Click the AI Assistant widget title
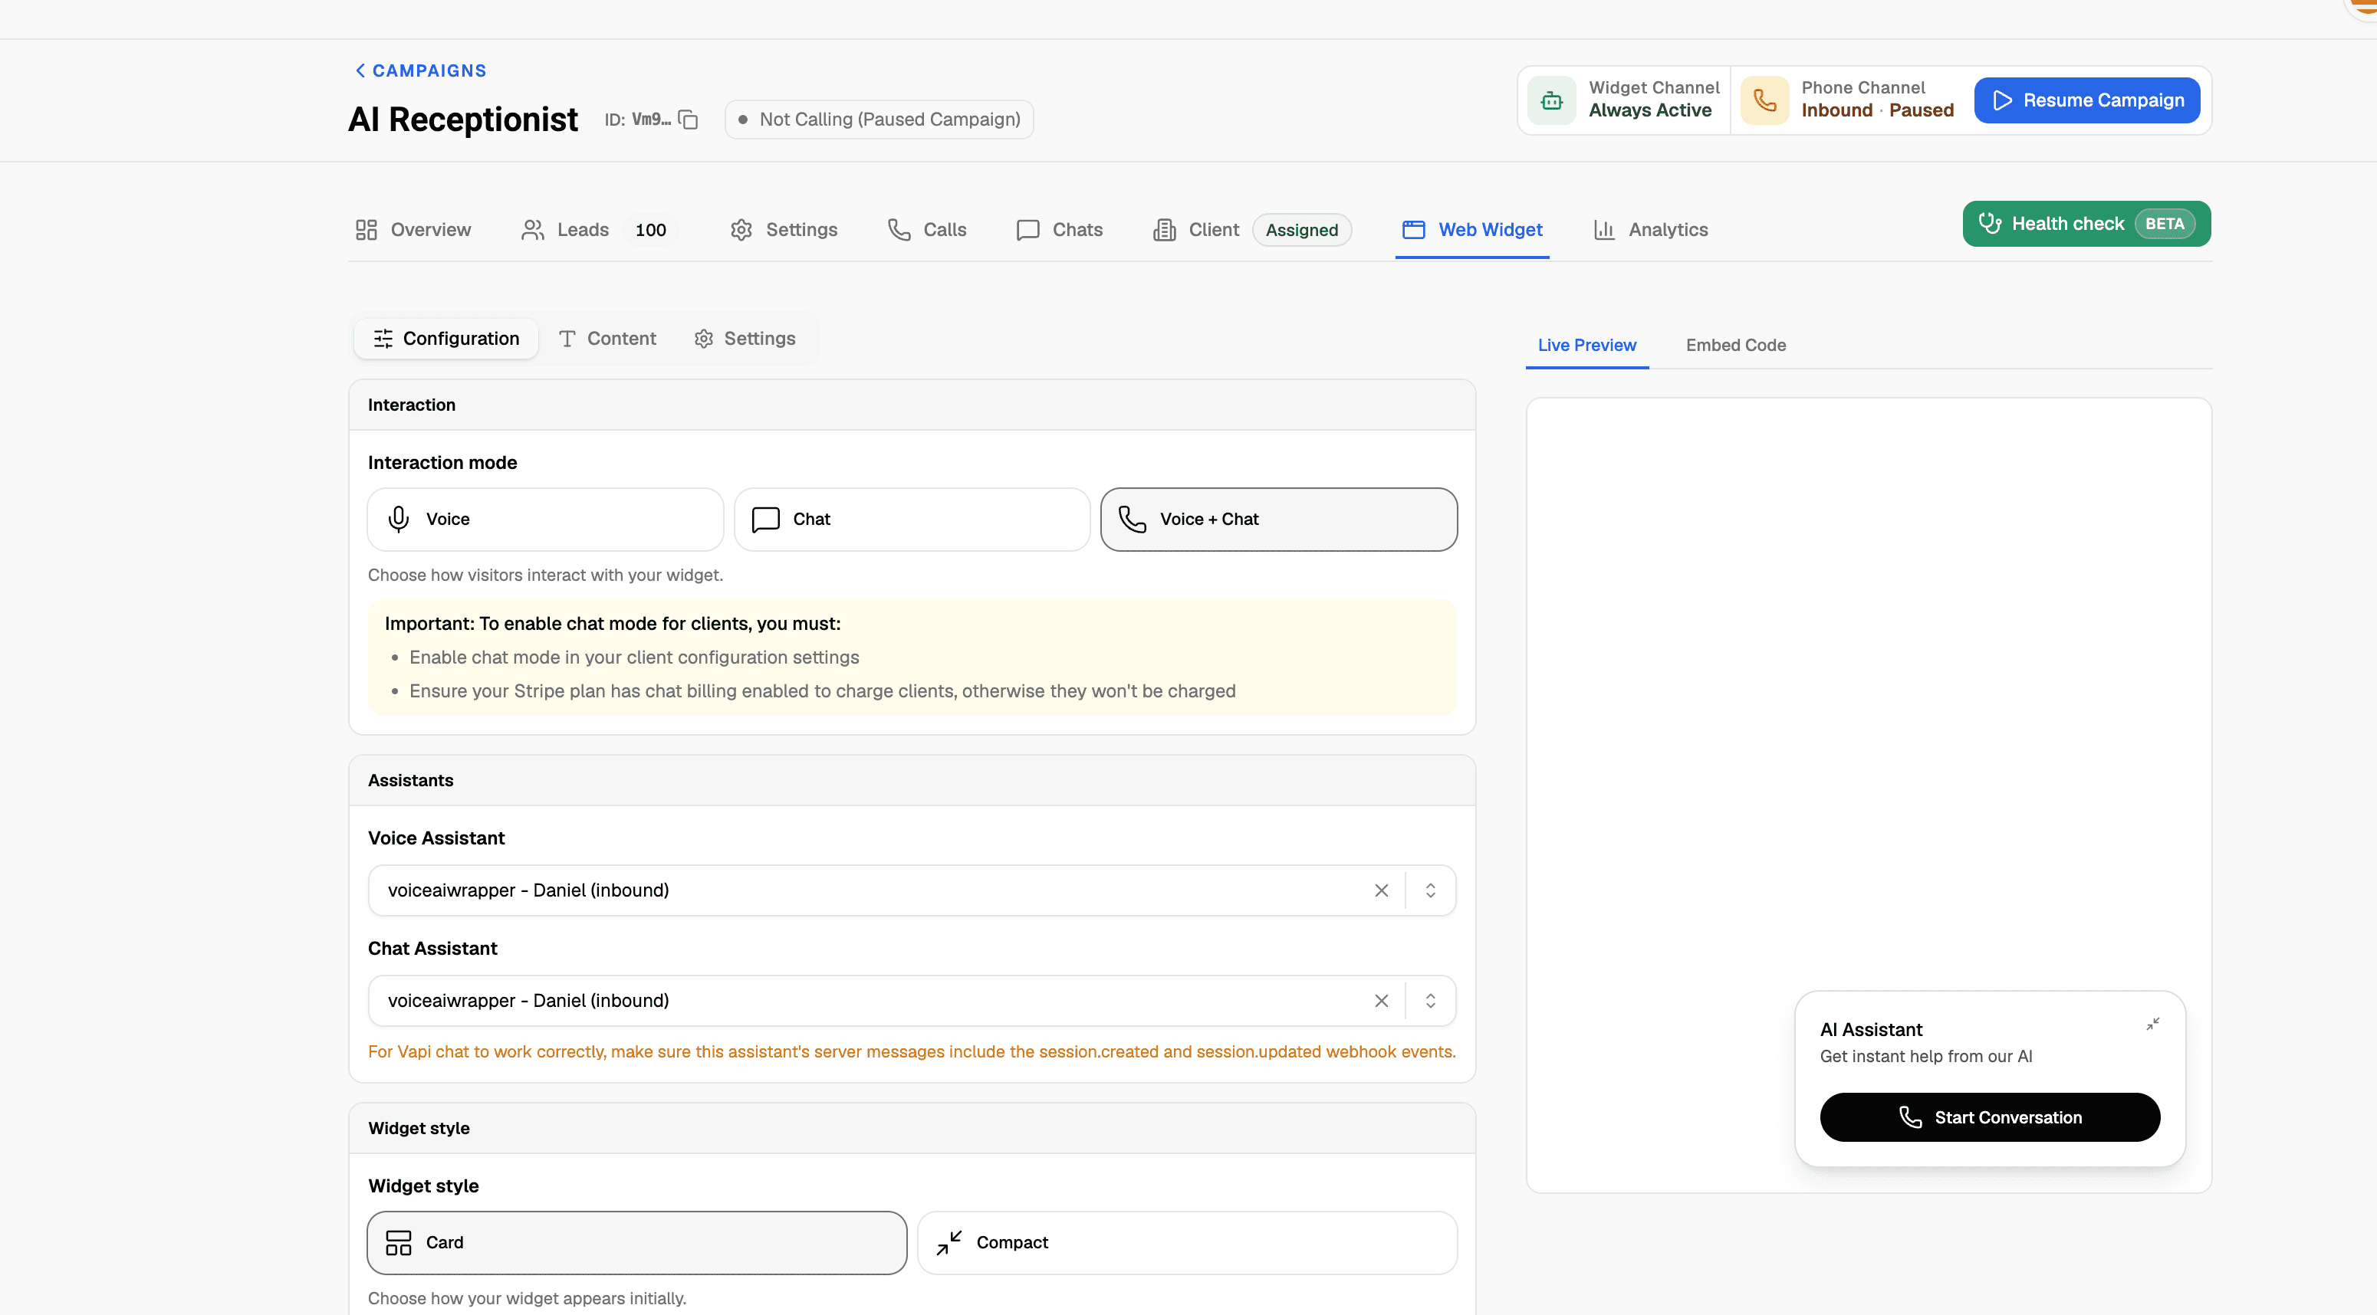Screen dimensions: 2377x1315 (x=1870, y=1029)
